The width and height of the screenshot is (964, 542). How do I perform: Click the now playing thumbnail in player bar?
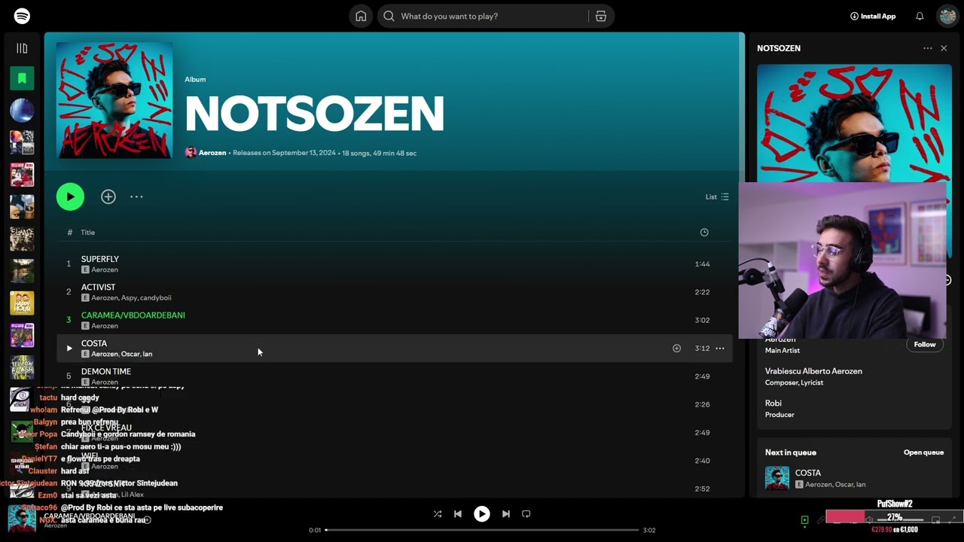(22, 519)
